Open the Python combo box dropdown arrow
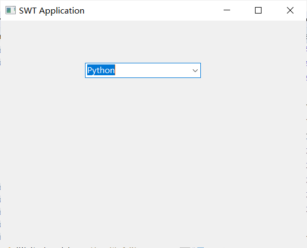The image size is (307, 248). (x=195, y=70)
